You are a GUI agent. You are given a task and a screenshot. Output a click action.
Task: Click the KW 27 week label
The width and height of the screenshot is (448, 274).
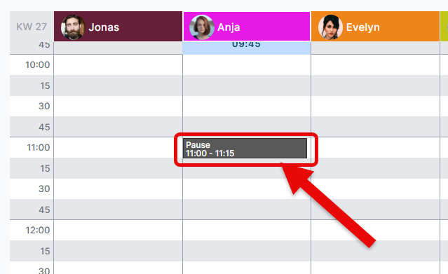[32, 27]
